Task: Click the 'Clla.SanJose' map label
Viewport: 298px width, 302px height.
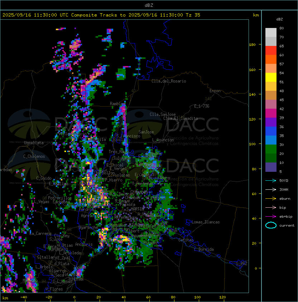Action: click(x=163, y=114)
